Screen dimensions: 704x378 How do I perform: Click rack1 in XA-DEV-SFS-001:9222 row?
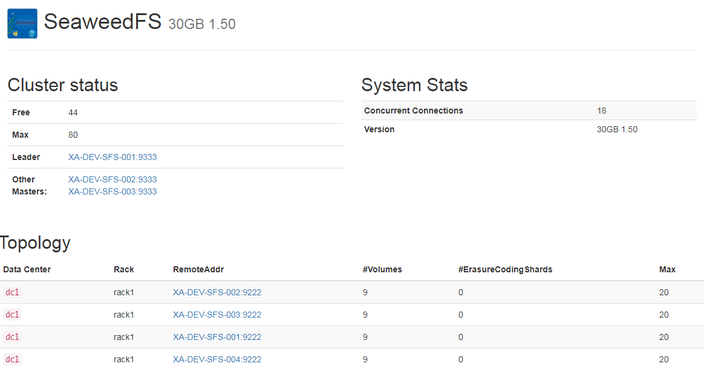(x=124, y=338)
